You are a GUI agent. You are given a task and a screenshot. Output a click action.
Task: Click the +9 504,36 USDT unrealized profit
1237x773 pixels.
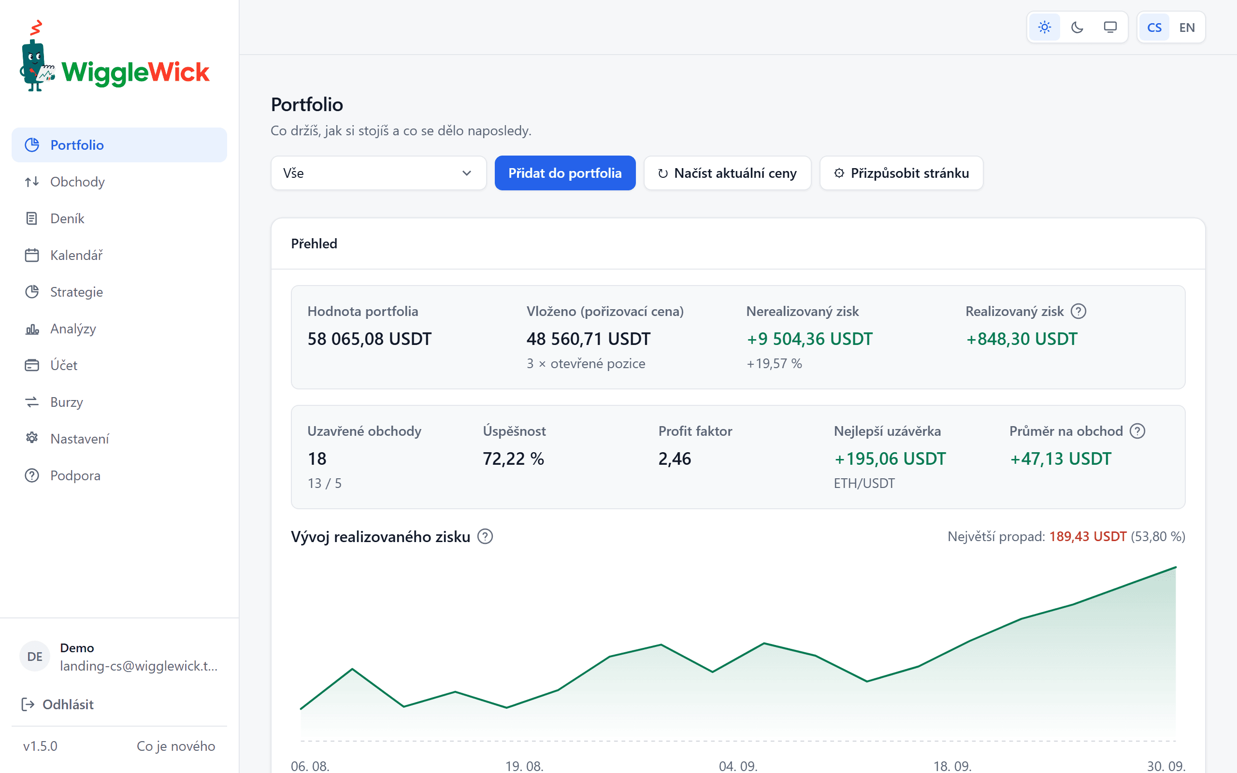[809, 339]
